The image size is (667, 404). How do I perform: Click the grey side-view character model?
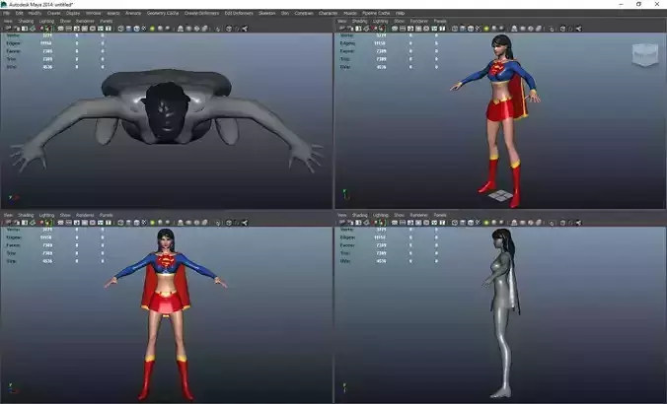pos(502,314)
